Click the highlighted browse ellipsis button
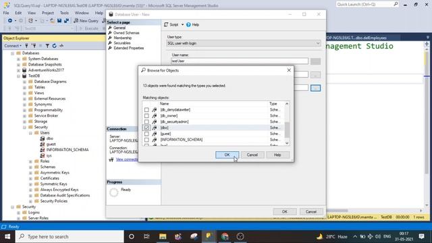Viewport: 432px width, 243px height. coord(315,88)
